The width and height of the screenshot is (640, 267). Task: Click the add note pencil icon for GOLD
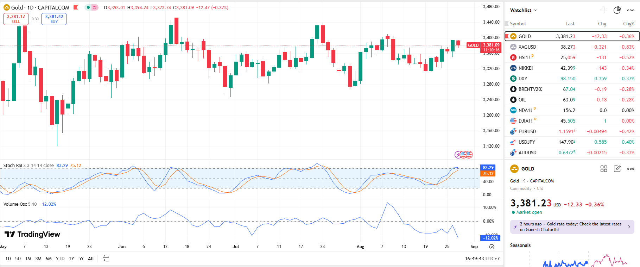(617, 169)
